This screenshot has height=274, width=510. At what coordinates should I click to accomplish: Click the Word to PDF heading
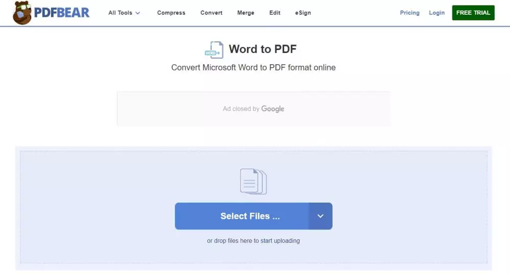(x=263, y=49)
